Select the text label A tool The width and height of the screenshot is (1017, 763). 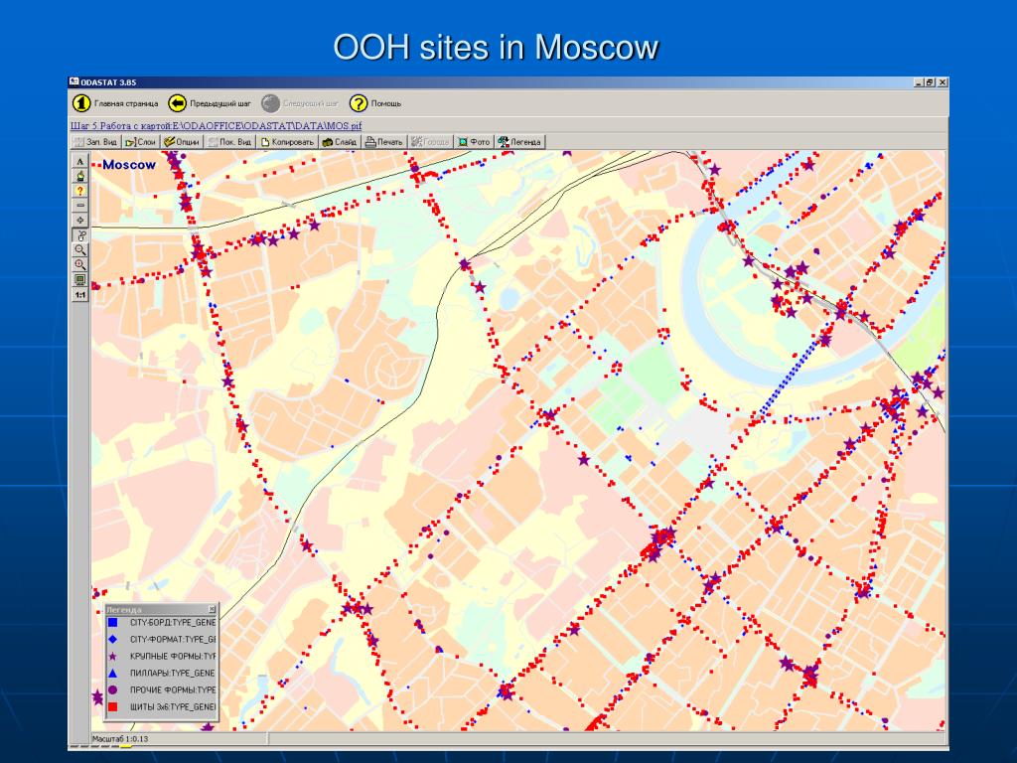tap(79, 162)
